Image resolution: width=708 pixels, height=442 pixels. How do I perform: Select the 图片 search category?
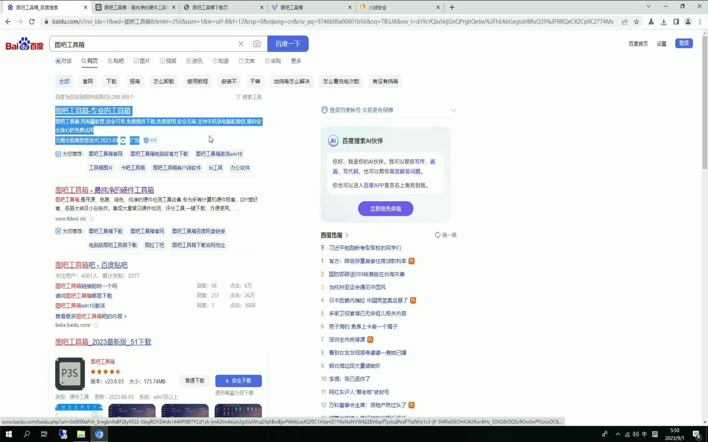[142, 61]
